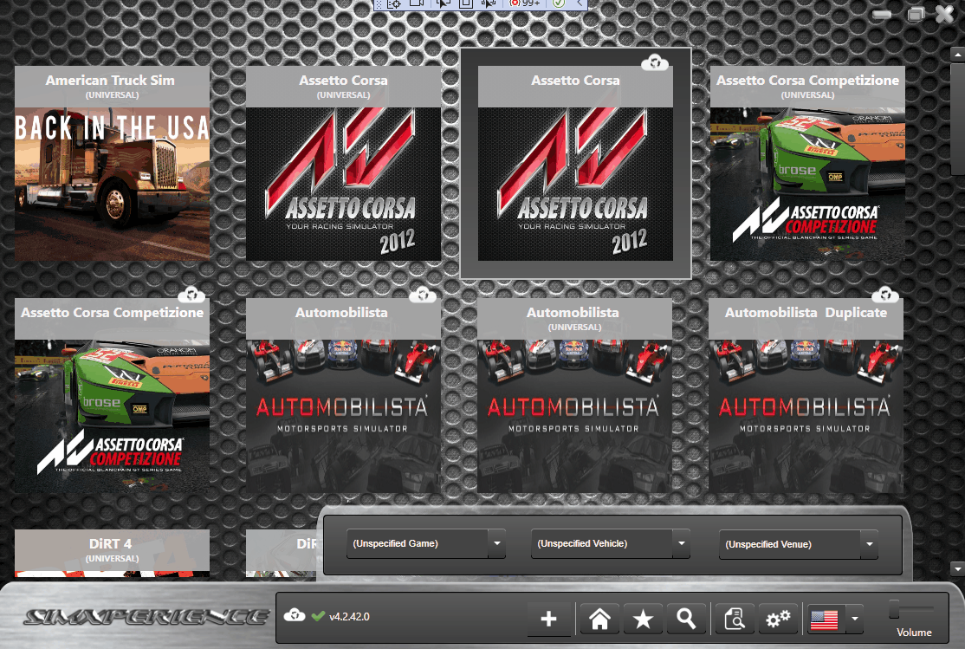Click the scroll down arrow of game list
The image size is (965, 649).
click(x=956, y=568)
